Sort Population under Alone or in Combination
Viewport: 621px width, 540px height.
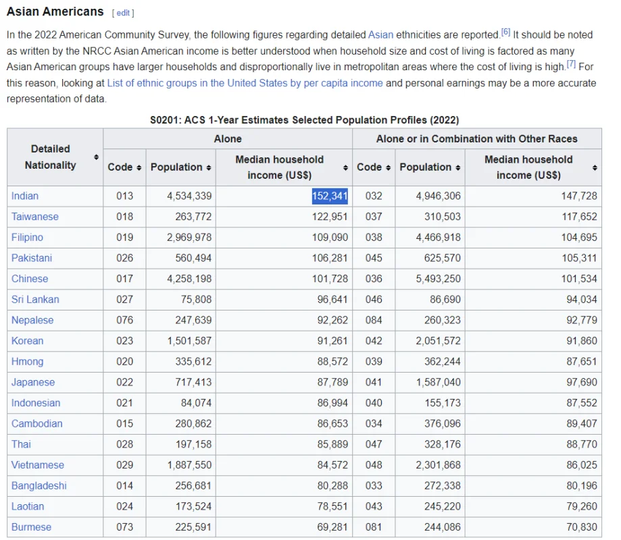(x=458, y=167)
